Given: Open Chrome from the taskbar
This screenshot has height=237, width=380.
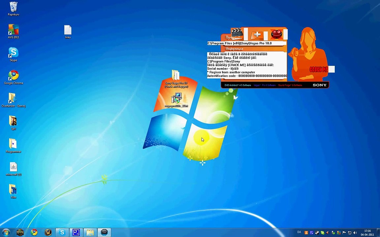Looking at the screenshot, I should (34, 232).
